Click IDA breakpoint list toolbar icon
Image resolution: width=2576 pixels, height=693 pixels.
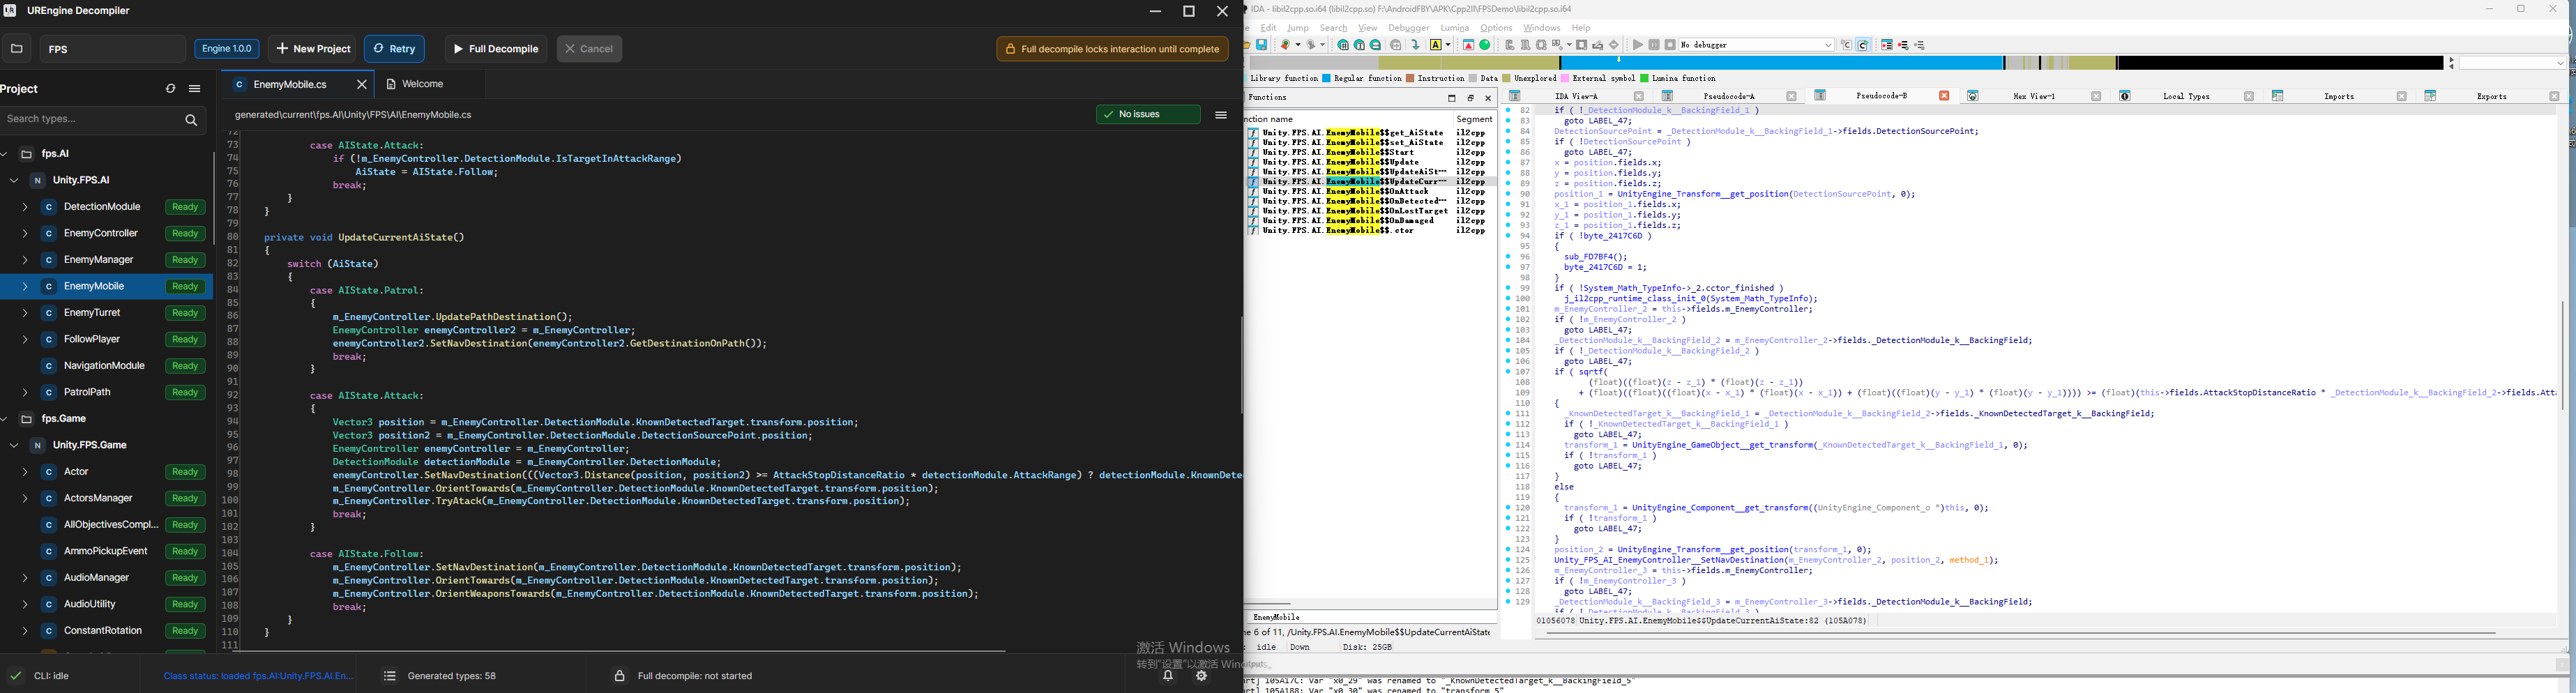coord(1887,45)
